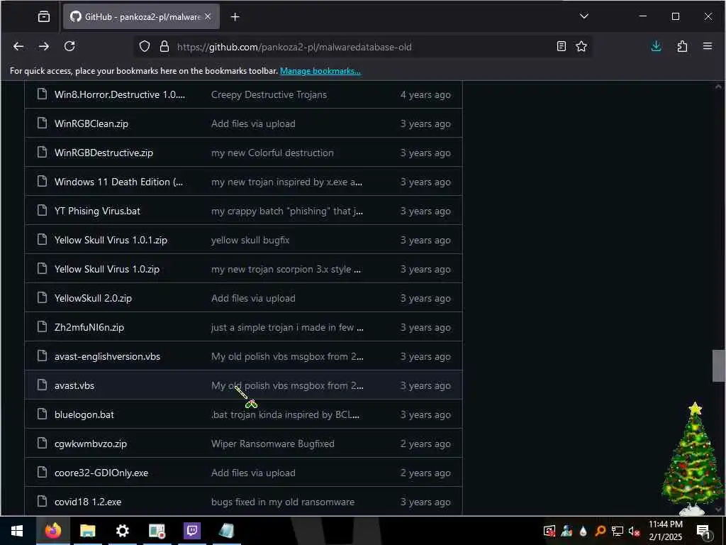
Task: Click the Christmas tree desktop widget
Action: pos(691,459)
